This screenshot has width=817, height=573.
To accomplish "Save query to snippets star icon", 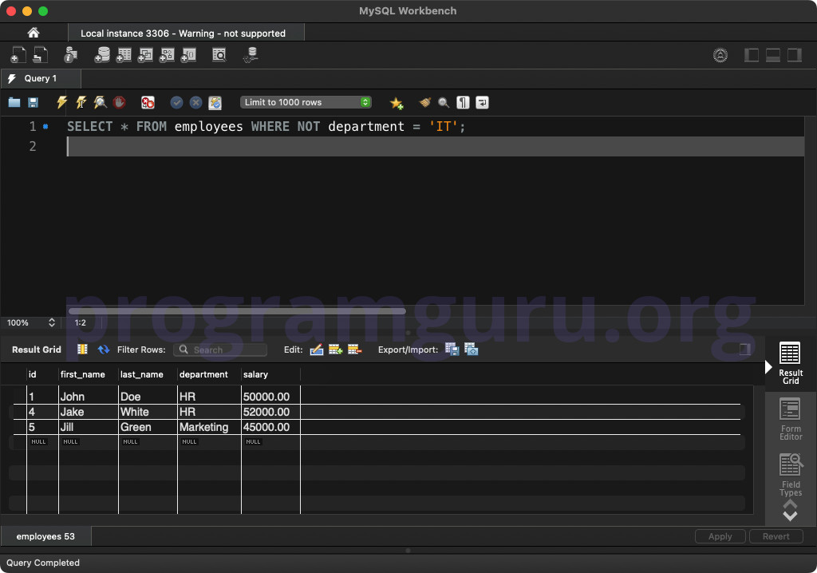I will click(x=397, y=103).
